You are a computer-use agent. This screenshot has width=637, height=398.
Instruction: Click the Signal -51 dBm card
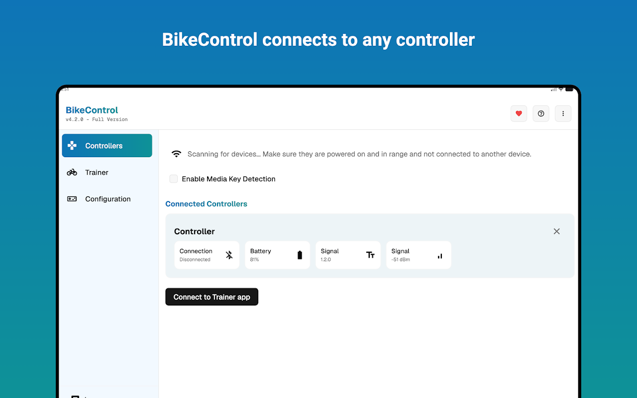click(x=419, y=255)
